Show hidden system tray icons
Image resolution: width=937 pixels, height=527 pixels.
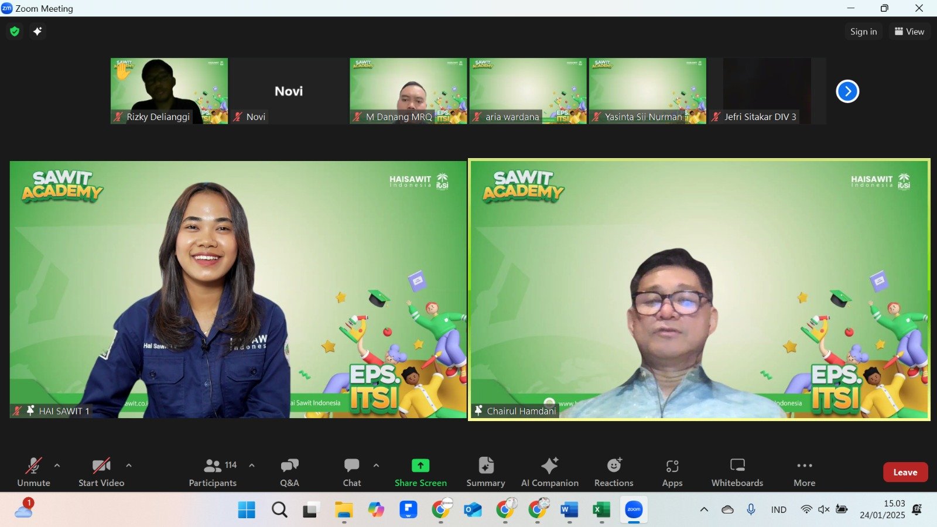pyautogui.click(x=704, y=509)
